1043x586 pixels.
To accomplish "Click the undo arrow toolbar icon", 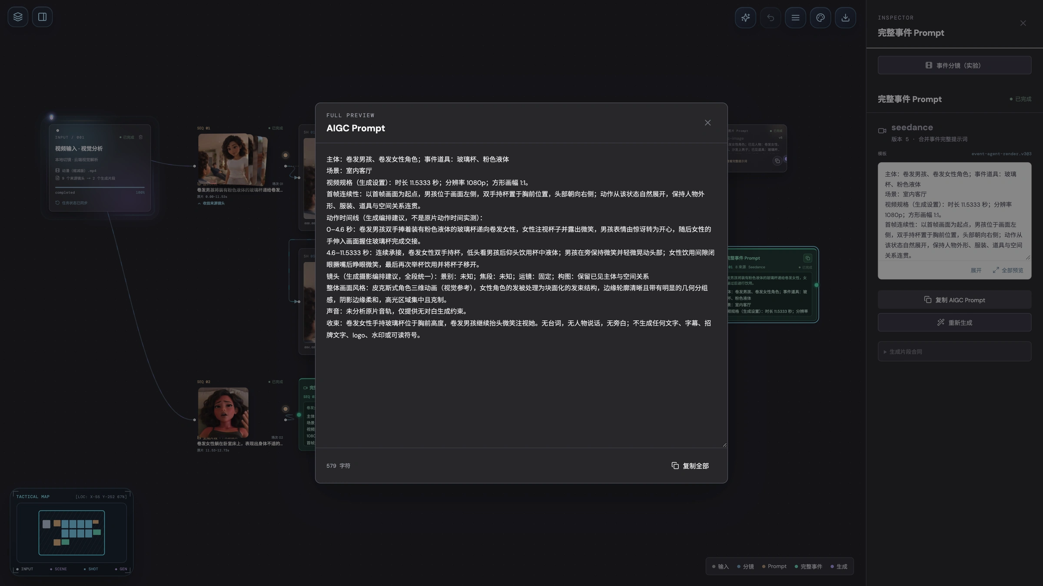I will point(771,18).
